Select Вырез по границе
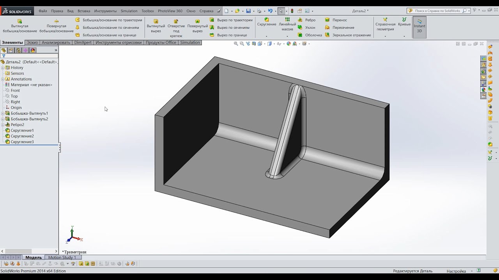Viewport: 499px width, 280px height. [228, 35]
